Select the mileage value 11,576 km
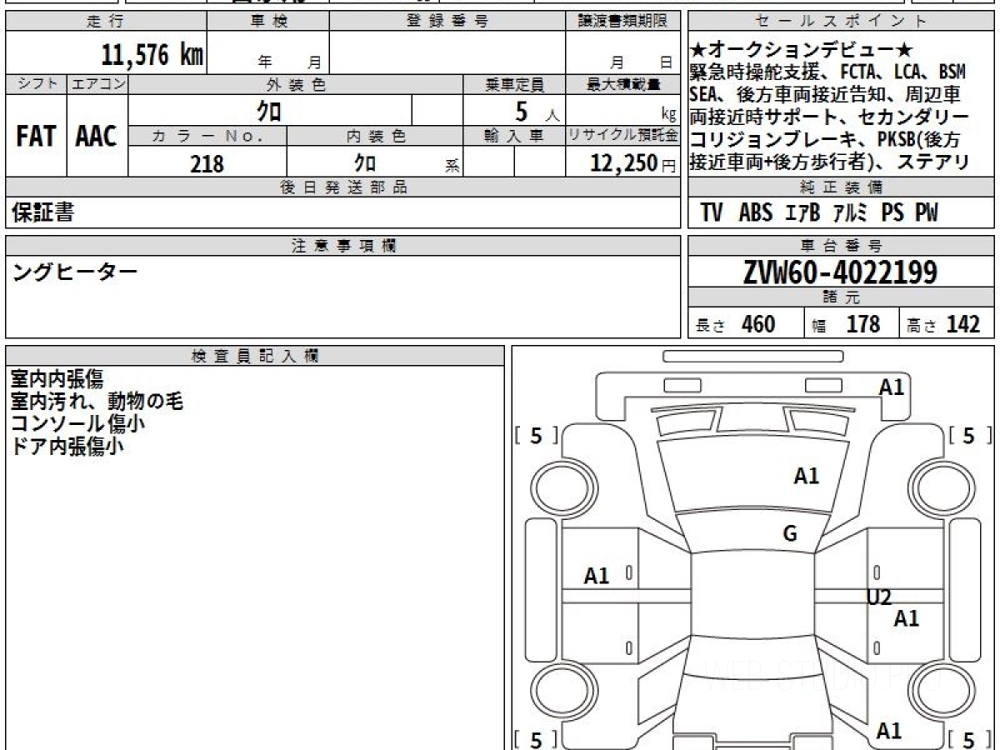 point(152,55)
